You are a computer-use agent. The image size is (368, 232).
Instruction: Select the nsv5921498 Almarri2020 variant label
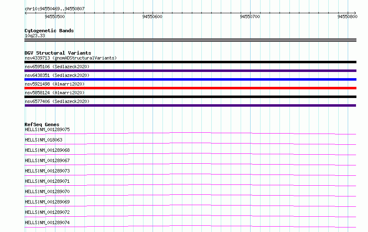point(55,84)
